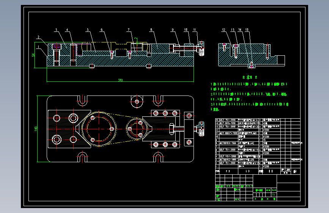
Task: Click the green technical requirements heading
Action: point(250,77)
